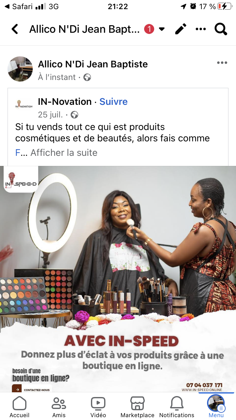
Task: Open the Amis friends tab
Action: 59,407
